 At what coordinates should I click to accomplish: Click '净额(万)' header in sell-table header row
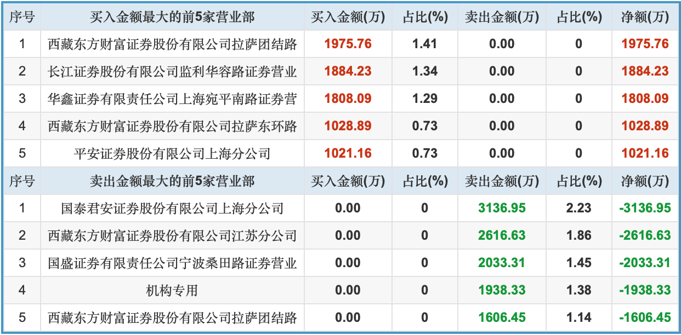pyautogui.click(x=645, y=181)
